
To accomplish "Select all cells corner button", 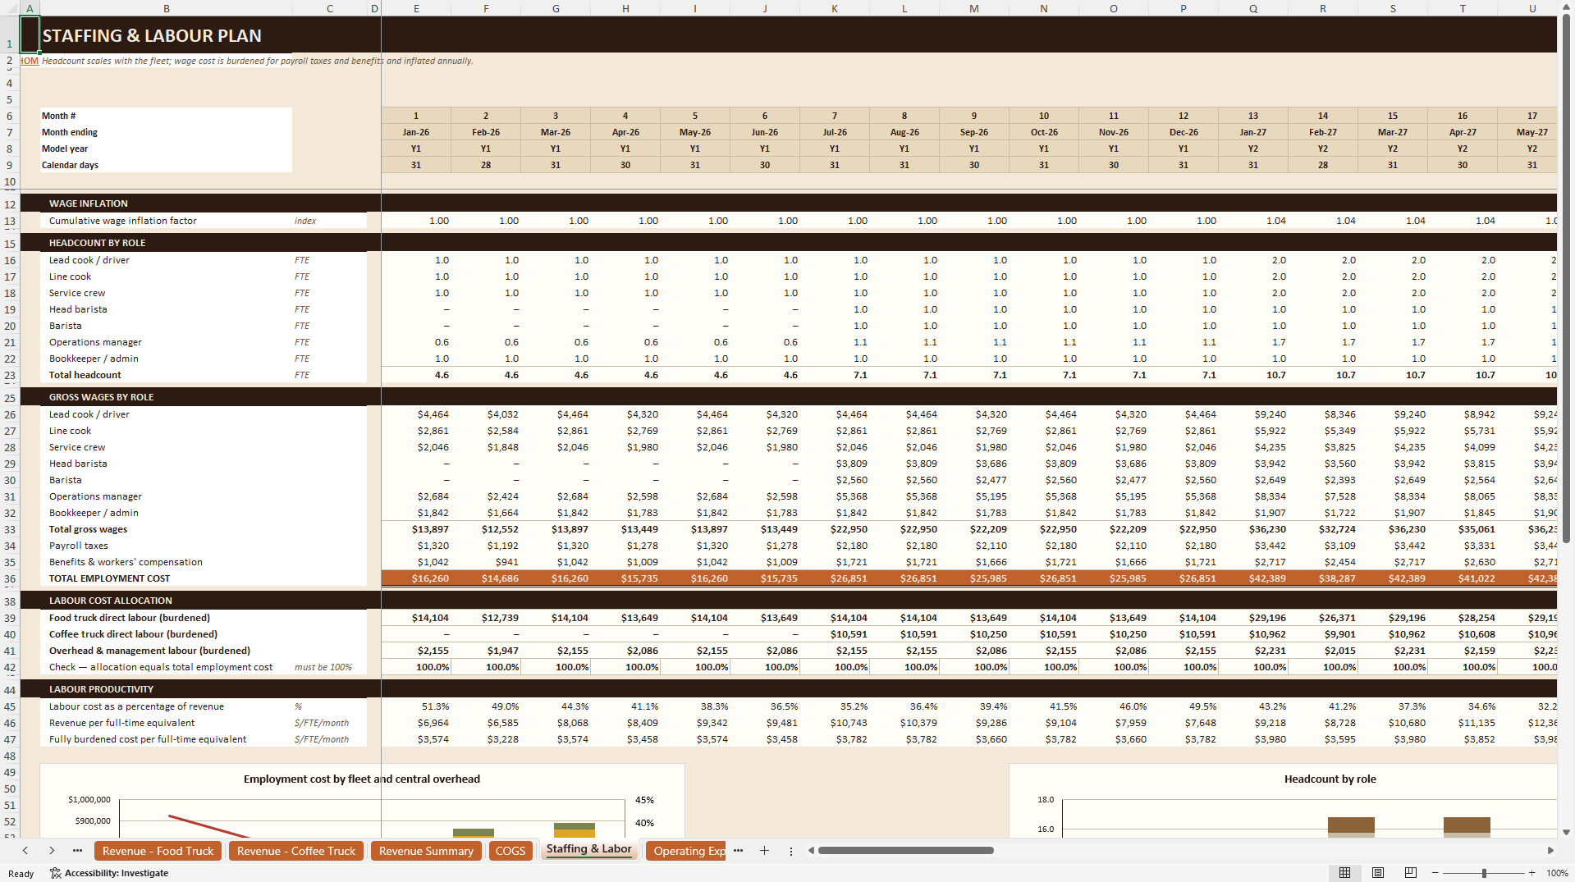I will [9, 8].
